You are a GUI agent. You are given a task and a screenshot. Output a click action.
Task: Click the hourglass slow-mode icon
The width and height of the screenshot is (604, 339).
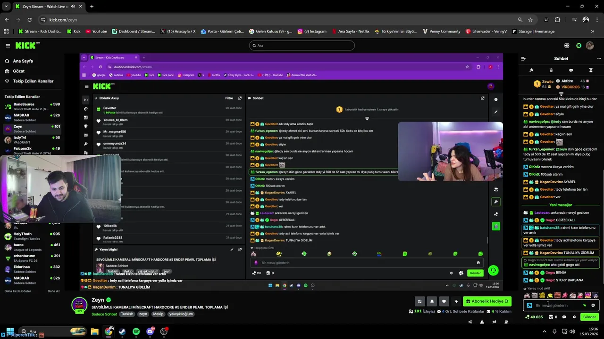coord(591,70)
